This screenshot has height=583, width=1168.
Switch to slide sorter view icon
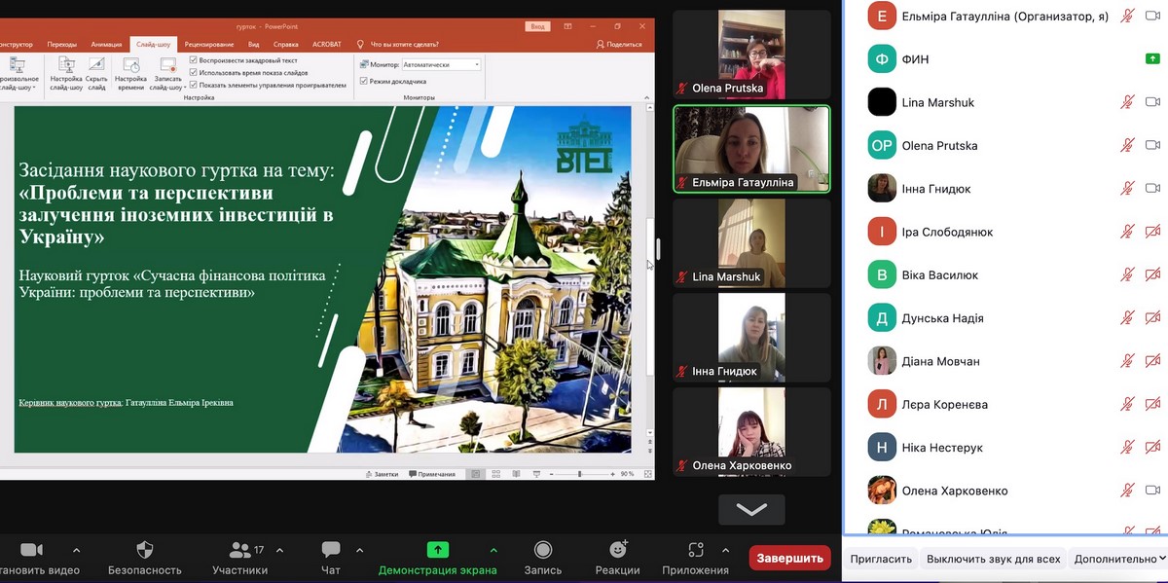click(x=495, y=474)
